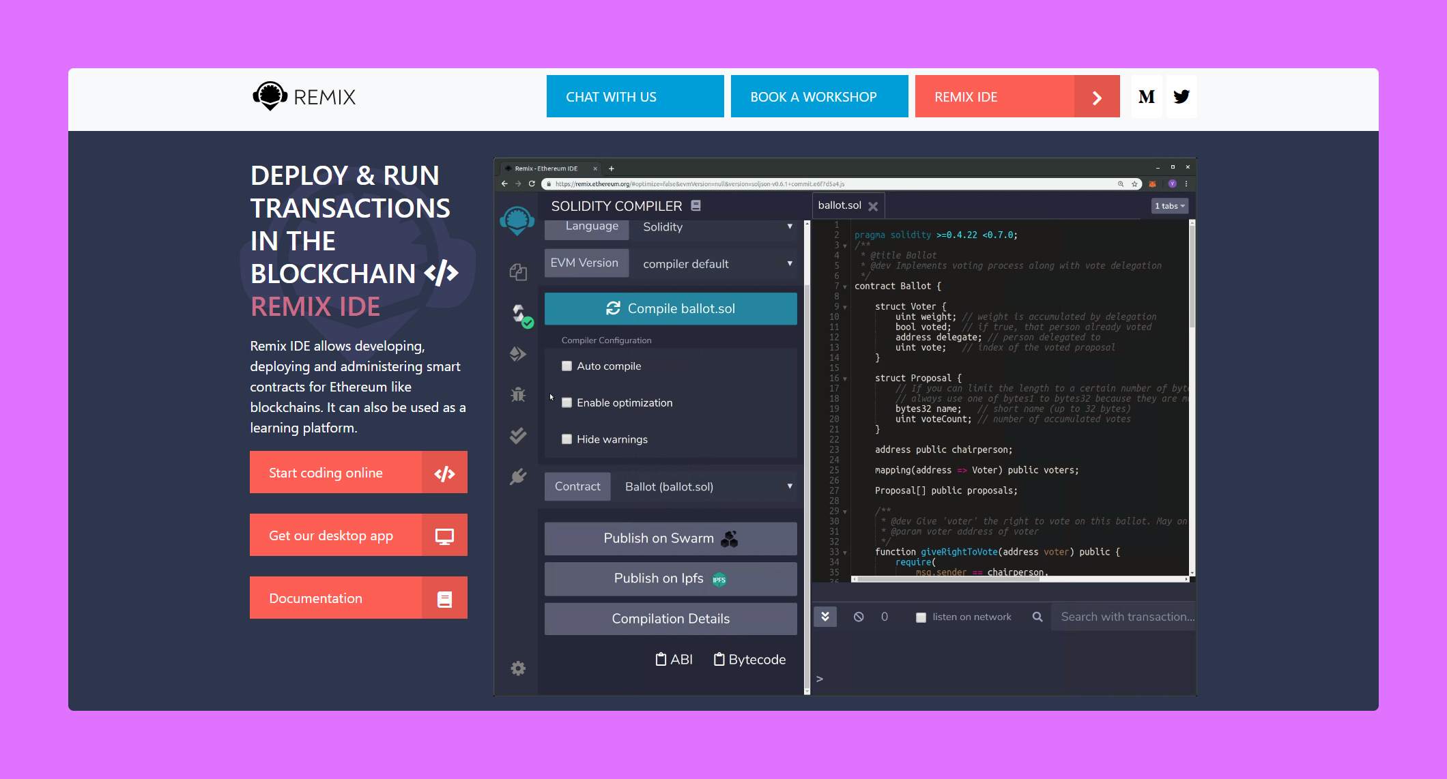Open Compilation Details button
This screenshot has height=779, width=1447.
[x=670, y=619]
